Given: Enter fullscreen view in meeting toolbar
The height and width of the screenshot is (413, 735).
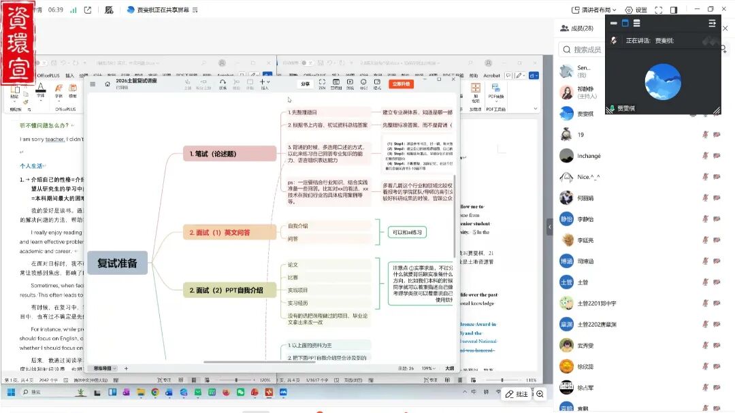Looking at the screenshot, I should pyautogui.click(x=659, y=10).
